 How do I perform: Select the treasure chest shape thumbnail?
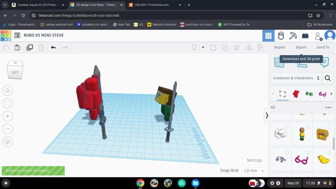click(x=323, y=134)
